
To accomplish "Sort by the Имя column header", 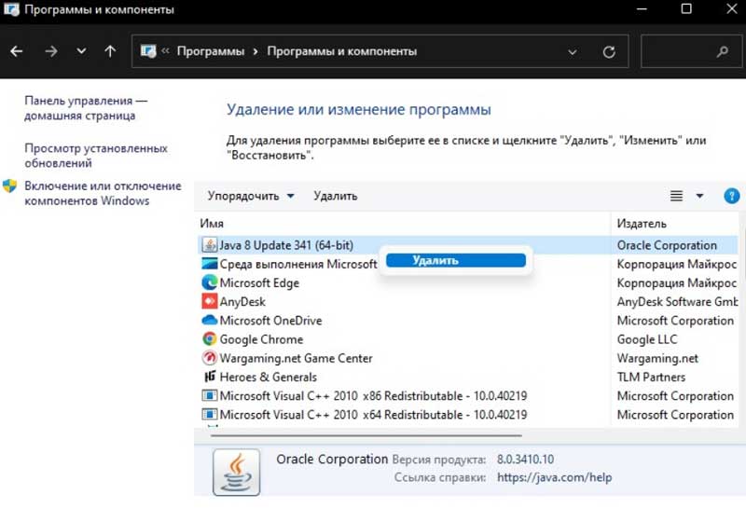I will [x=212, y=224].
